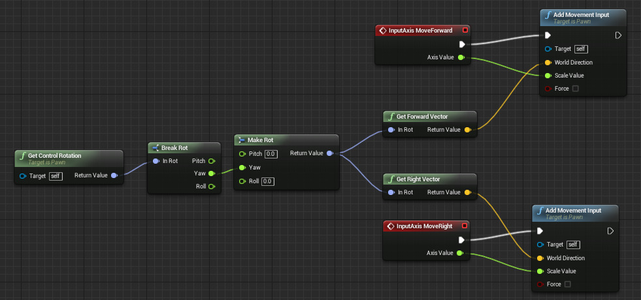Toggle red square on InputAxis MoveRight node

click(x=464, y=226)
